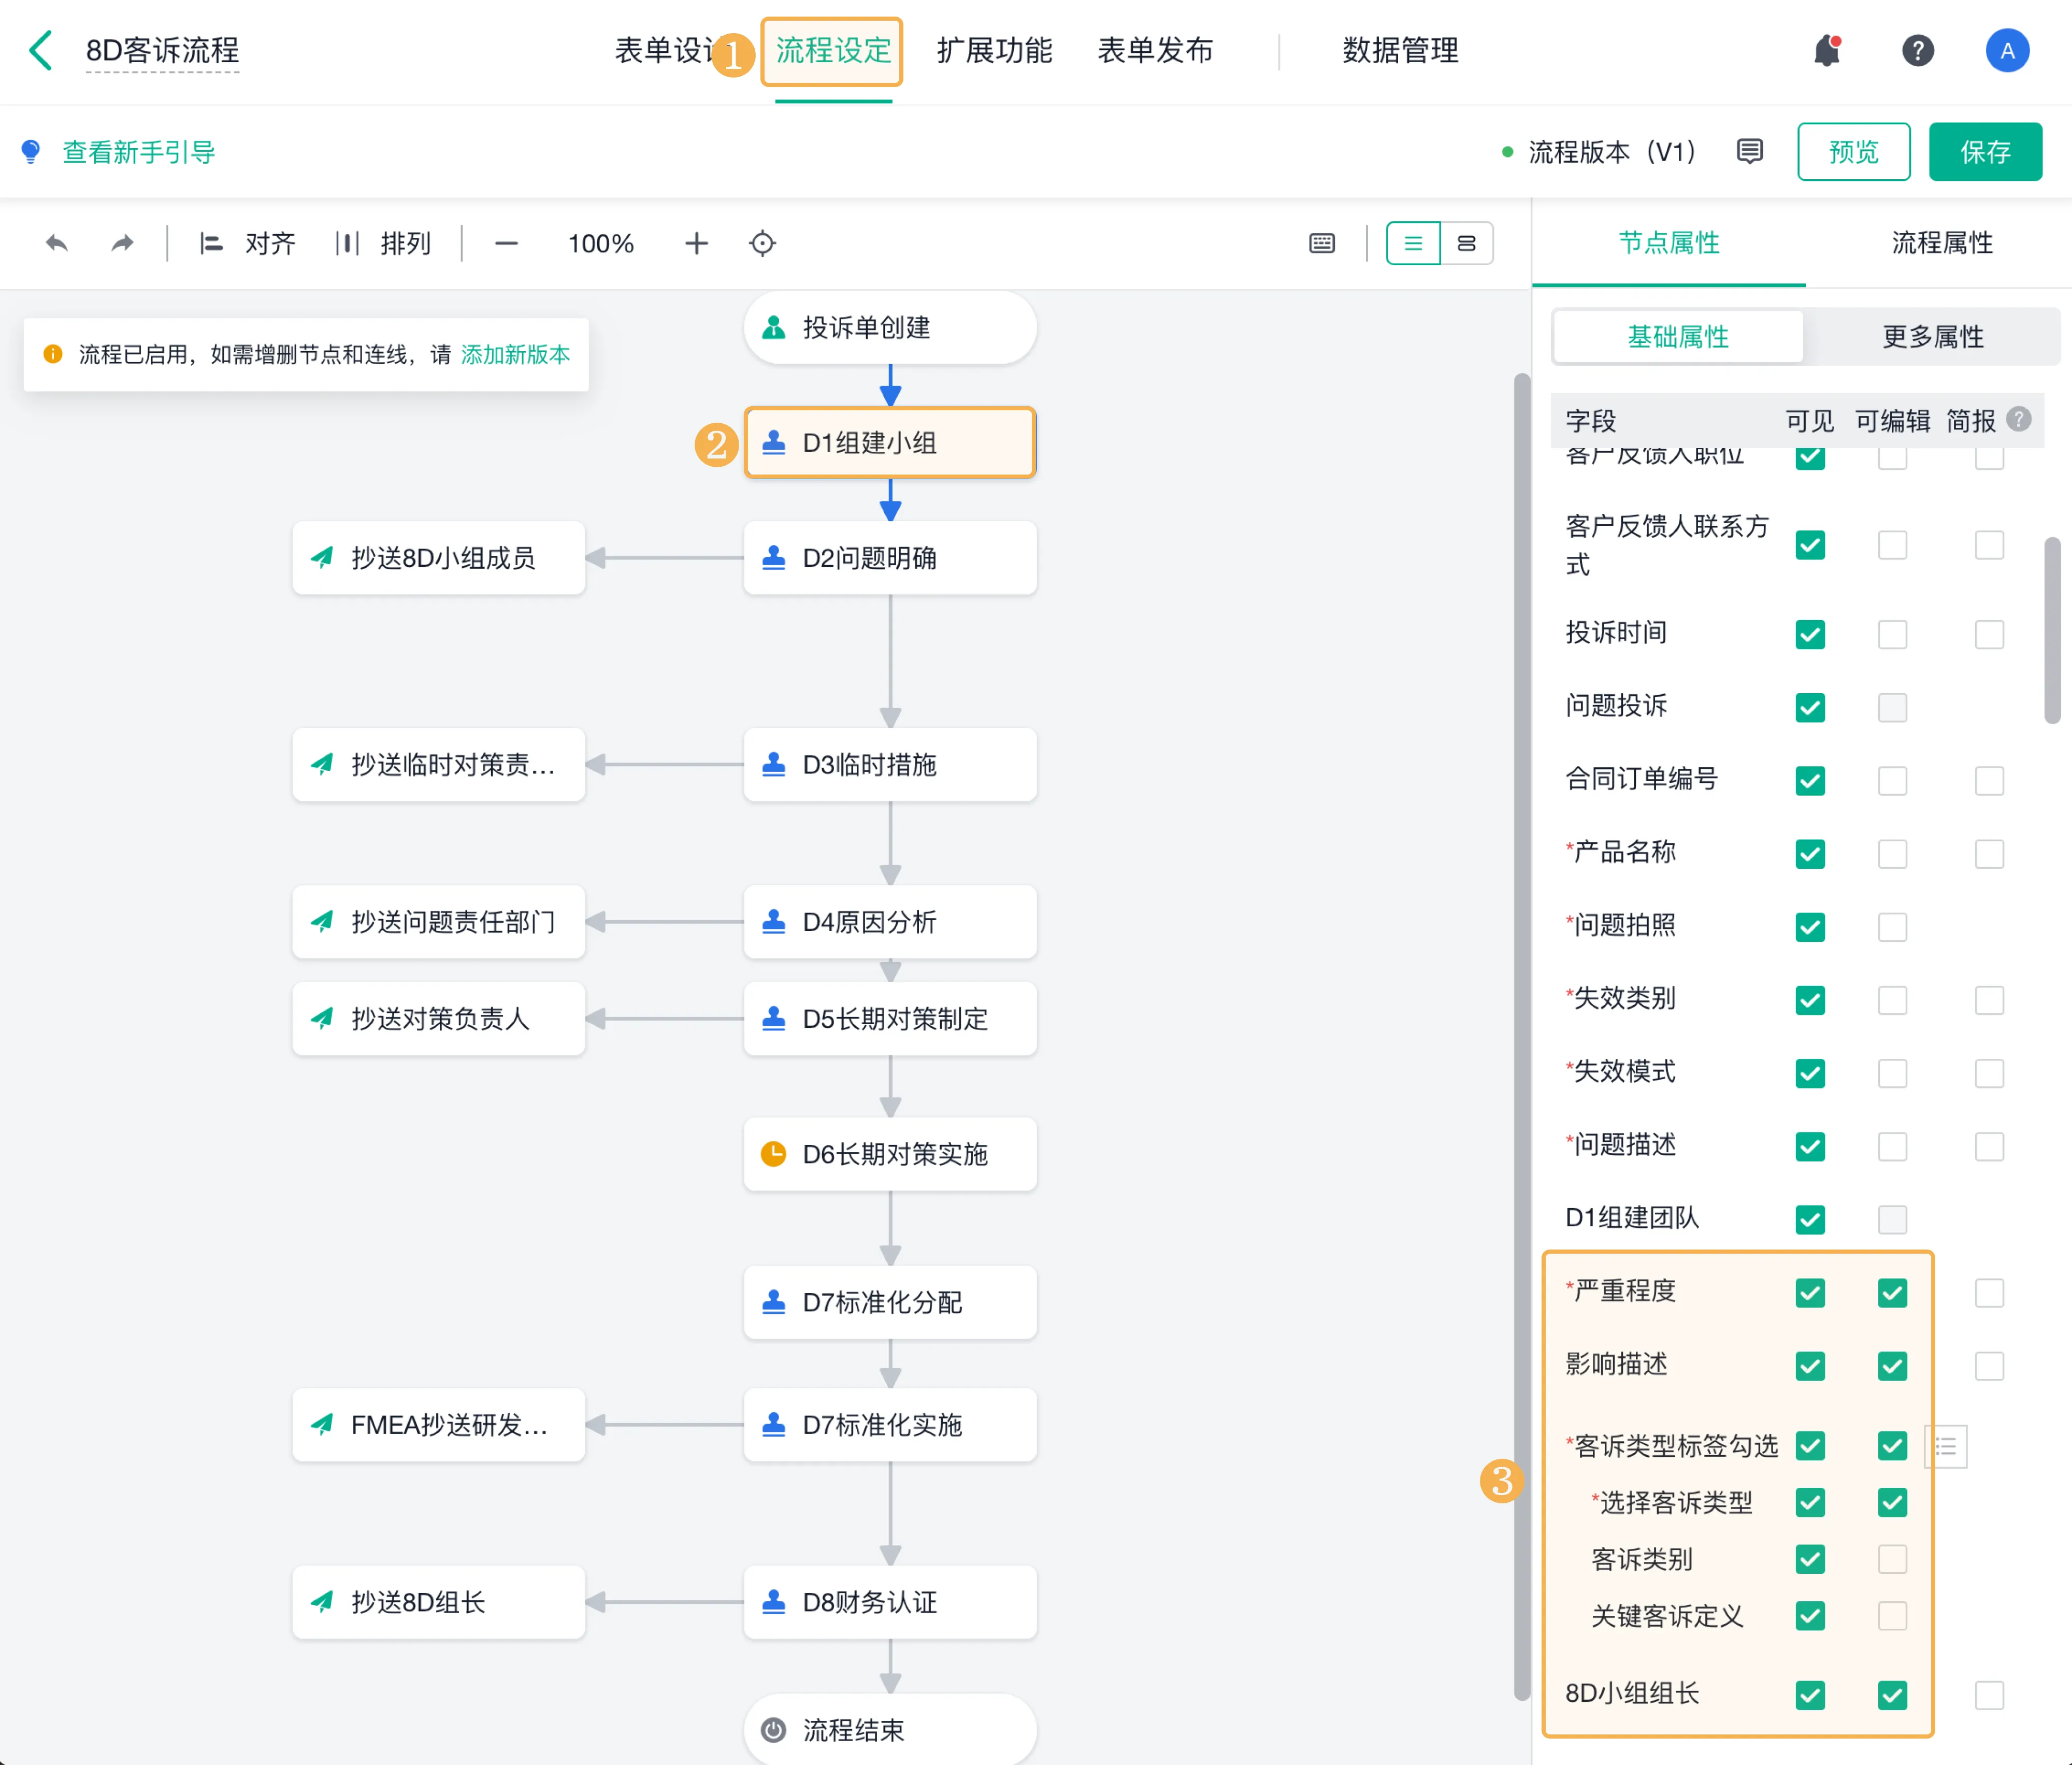Screen dimensions: 2072x1765
Task: Select the D5长期对策制定 node
Action: [x=890, y=1018]
